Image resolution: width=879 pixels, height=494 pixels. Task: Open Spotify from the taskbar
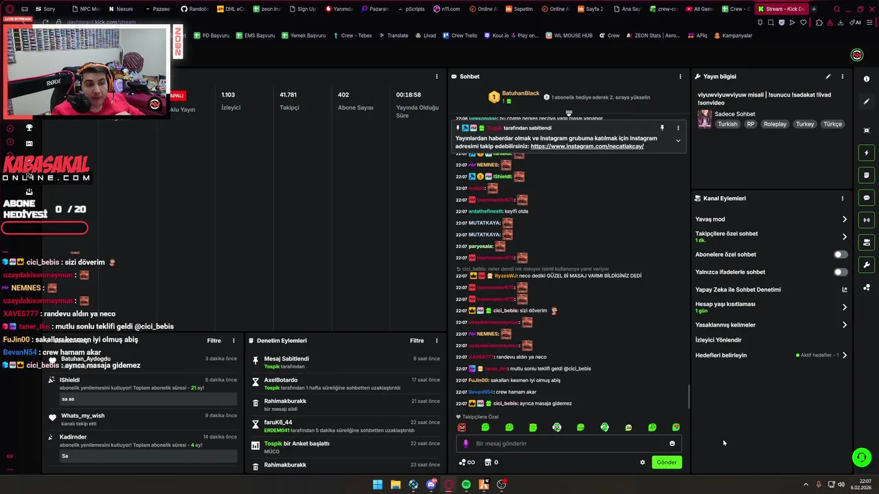coord(466,484)
